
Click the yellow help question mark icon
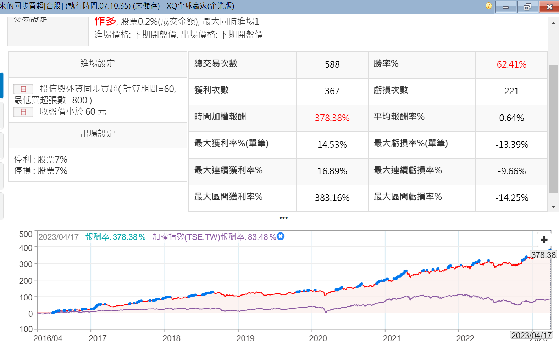point(488,6)
